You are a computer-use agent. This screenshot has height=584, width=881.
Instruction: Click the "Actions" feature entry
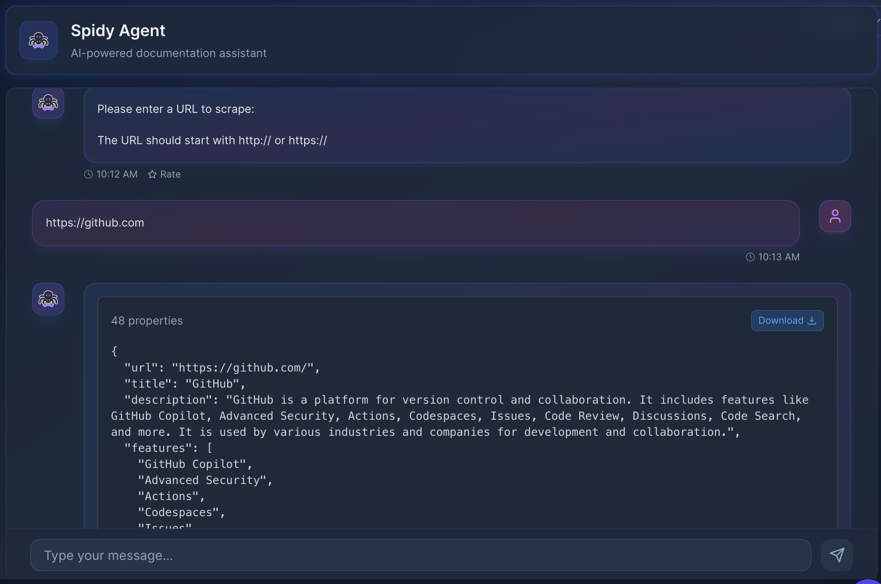171,496
